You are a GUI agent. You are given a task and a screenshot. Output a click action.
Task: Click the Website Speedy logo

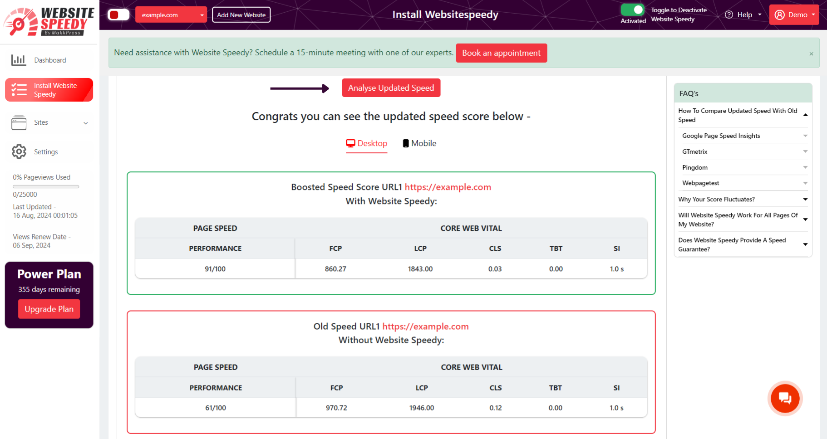[49, 21]
